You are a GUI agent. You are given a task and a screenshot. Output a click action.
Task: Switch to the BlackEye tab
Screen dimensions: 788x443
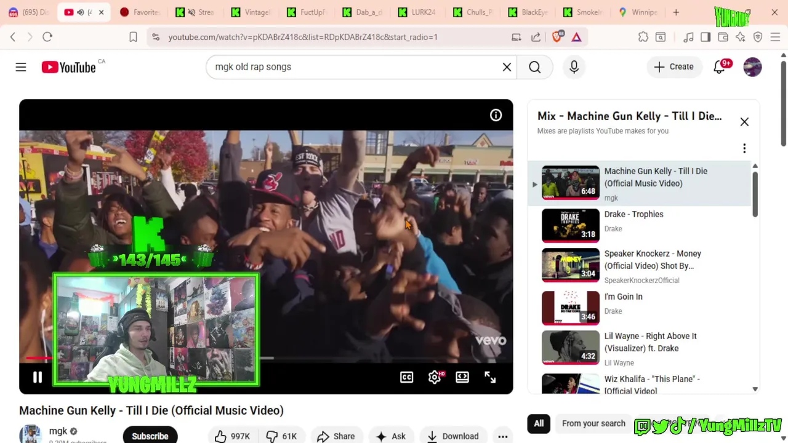(528, 12)
